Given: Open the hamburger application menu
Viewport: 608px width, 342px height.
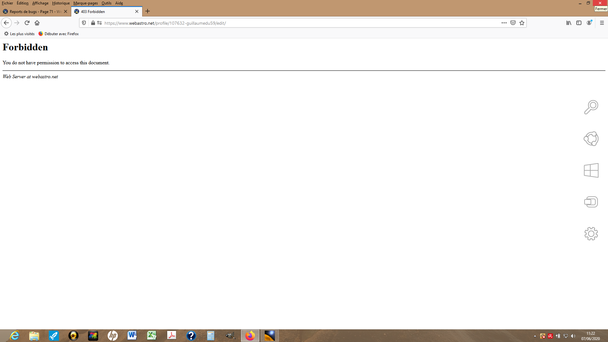Looking at the screenshot, I should pyautogui.click(x=602, y=23).
